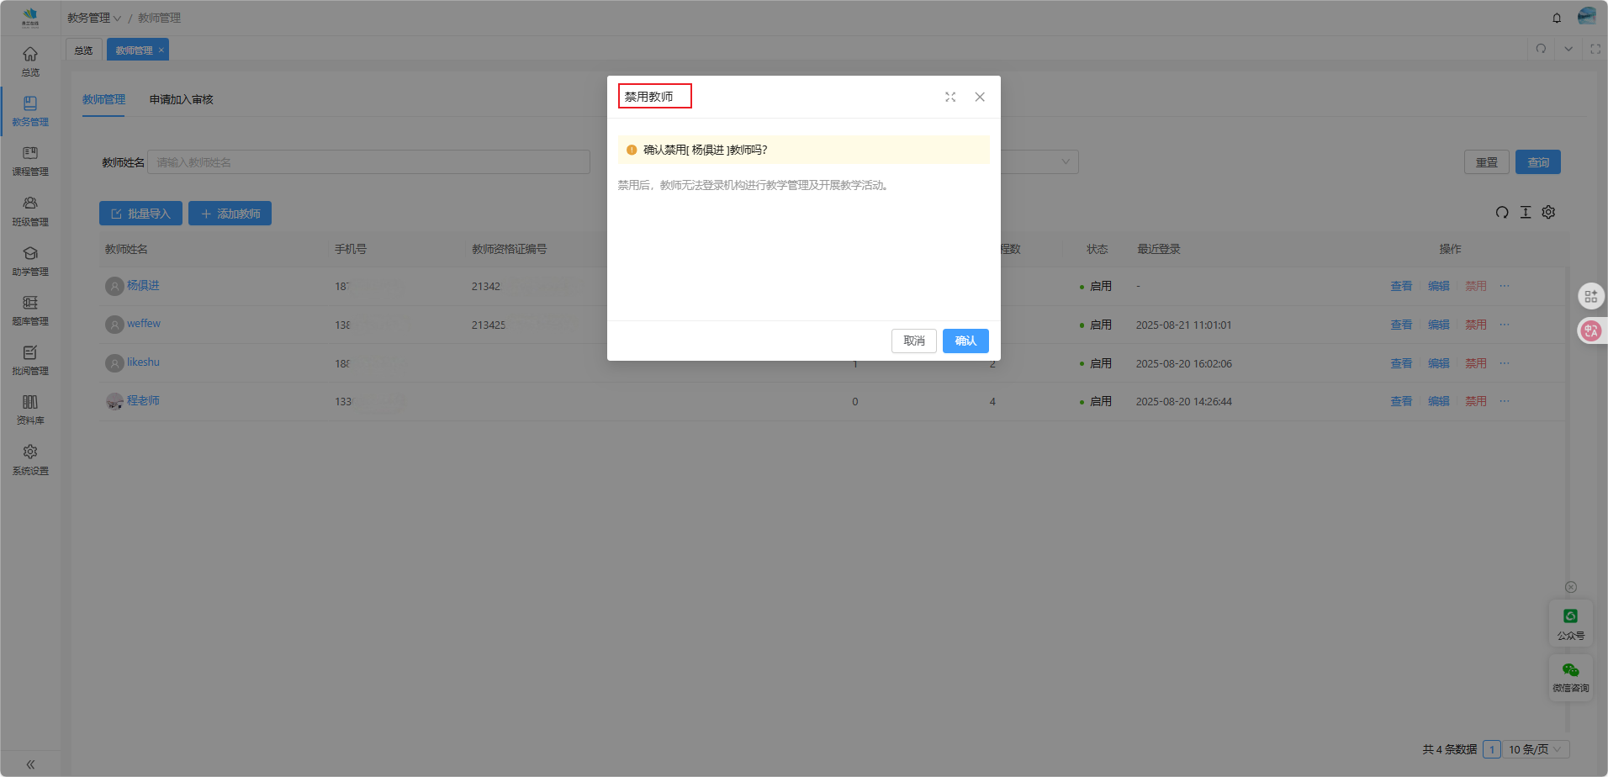The image size is (1608, 777).
Task: Click the 确认 button in dialog
Action: pyautogui.click(x=965, y=341)
